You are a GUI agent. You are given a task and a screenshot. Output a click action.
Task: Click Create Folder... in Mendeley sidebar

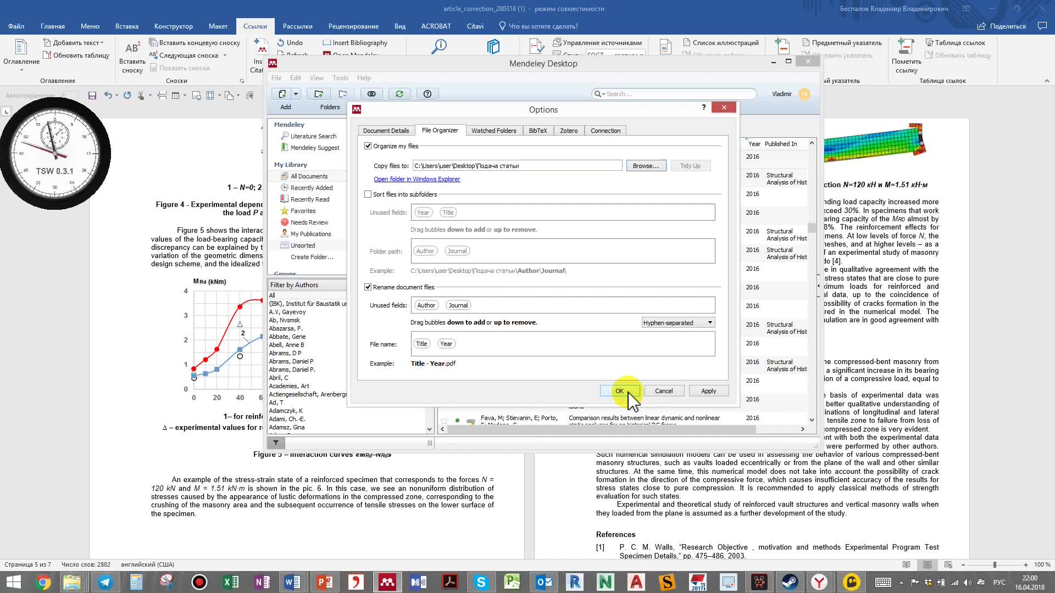tap(312, 257)
